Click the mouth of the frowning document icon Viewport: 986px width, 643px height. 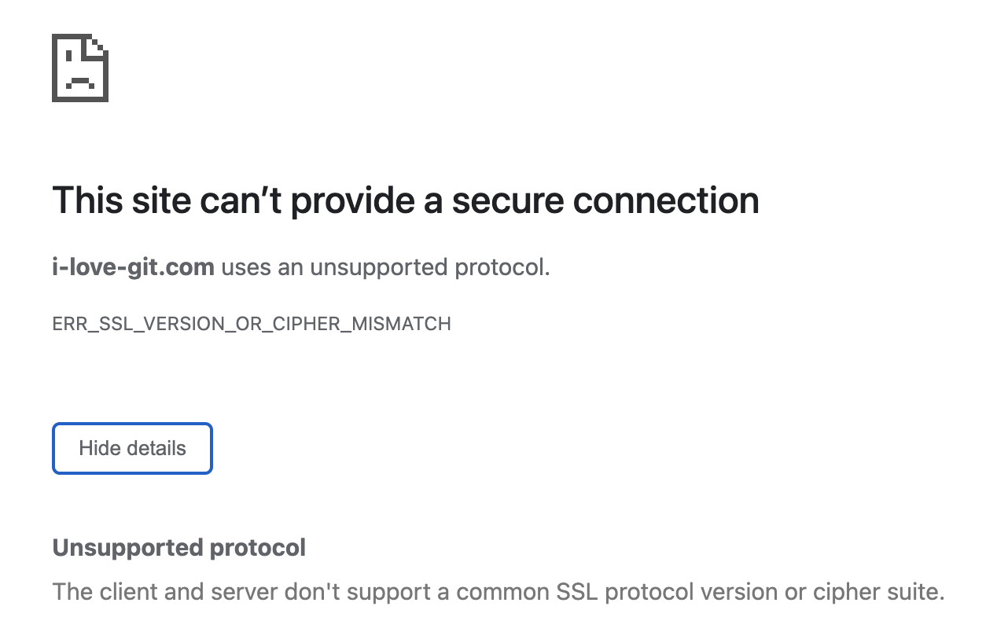(x=80, y=80)
